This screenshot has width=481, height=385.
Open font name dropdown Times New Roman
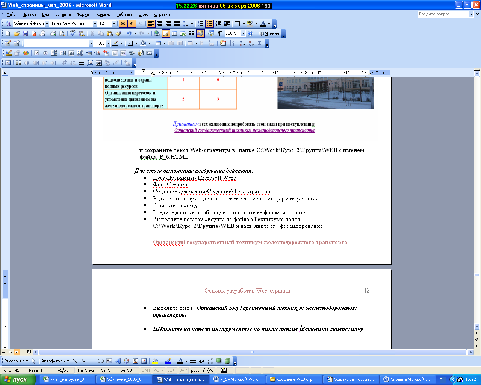[x=95, y=24]
